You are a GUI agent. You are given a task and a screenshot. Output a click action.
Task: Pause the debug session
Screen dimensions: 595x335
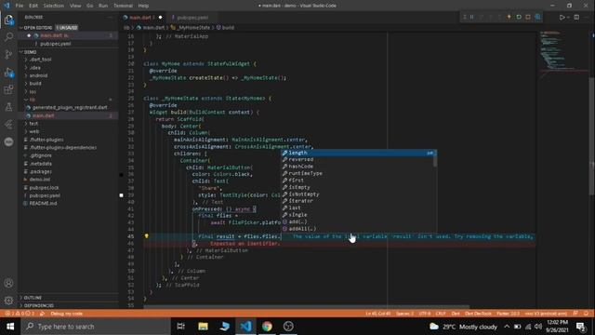pyautogui.click(x=471, y=17)
